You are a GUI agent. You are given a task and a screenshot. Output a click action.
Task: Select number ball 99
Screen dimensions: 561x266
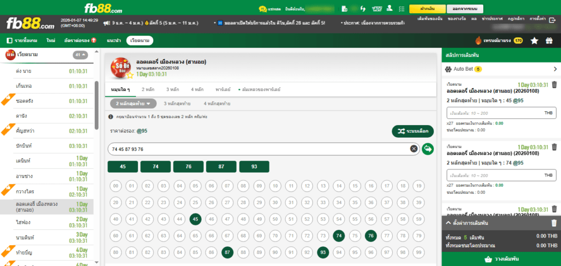click(419, 252)
